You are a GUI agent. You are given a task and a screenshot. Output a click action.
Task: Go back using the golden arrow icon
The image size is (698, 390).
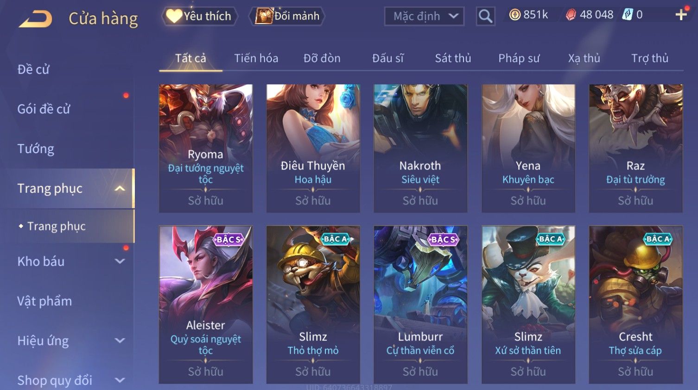coord(36,19)
